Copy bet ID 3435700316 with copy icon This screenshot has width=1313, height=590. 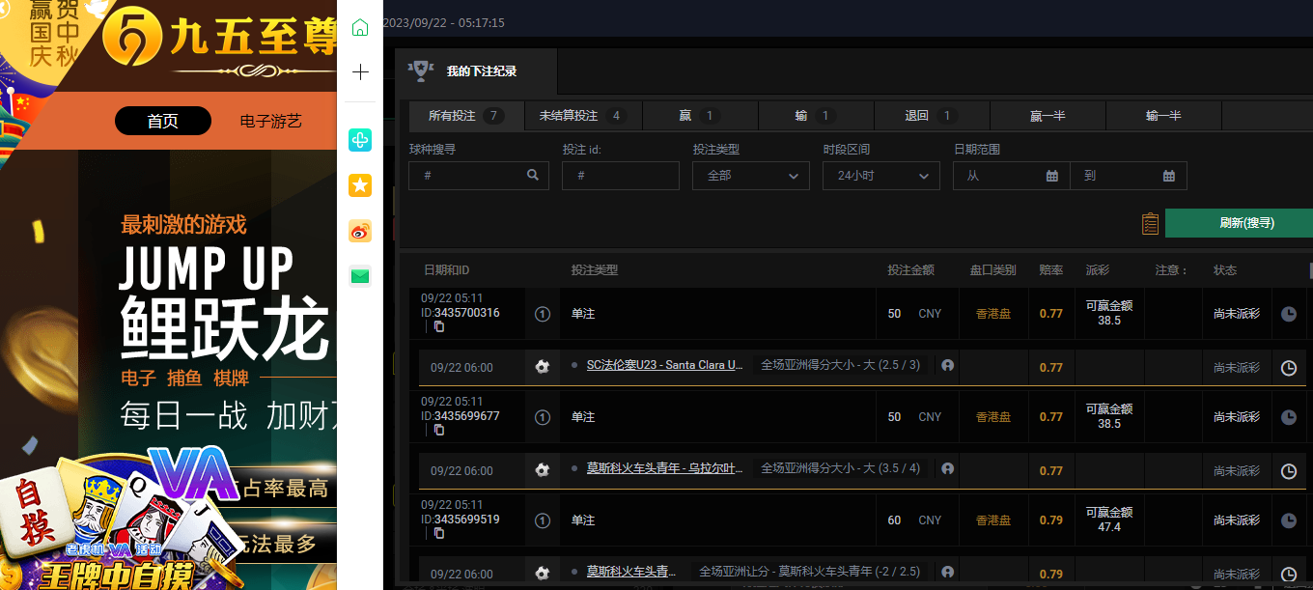(439, 326)
